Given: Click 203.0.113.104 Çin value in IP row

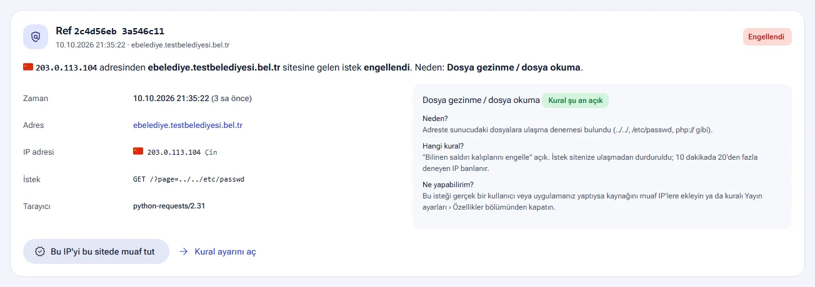Looking at the screenshot, I should [182, 152].
